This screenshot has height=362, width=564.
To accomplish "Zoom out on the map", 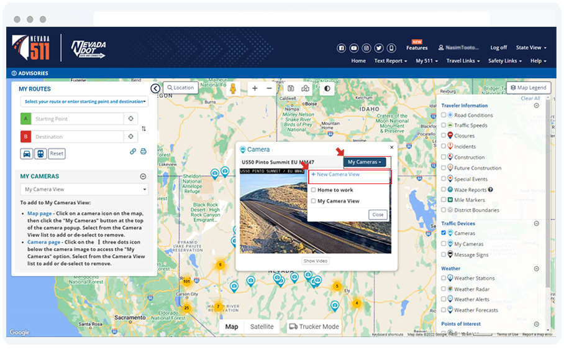I will point(269,88).
